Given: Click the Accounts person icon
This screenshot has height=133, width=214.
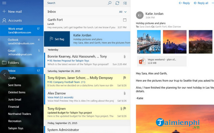Looking at the screenshot, I should tap(4, 20).
